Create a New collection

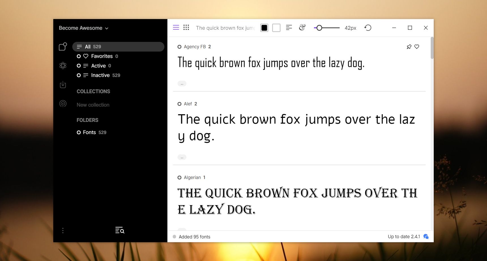tap(93, 105)
